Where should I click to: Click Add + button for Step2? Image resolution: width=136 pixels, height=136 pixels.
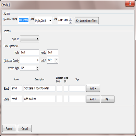click(x=93, y=99)
